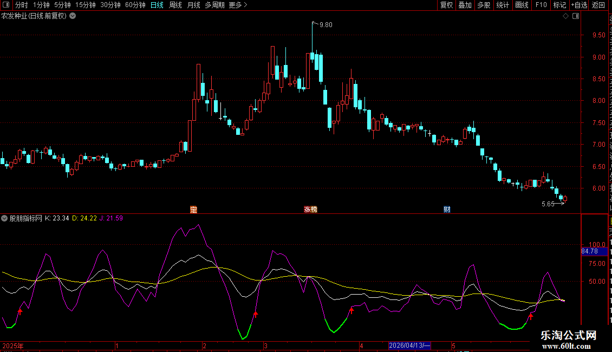Screen dimensions: 612x352
Task: Open the 画线 drawing tools
Action: 522,5
